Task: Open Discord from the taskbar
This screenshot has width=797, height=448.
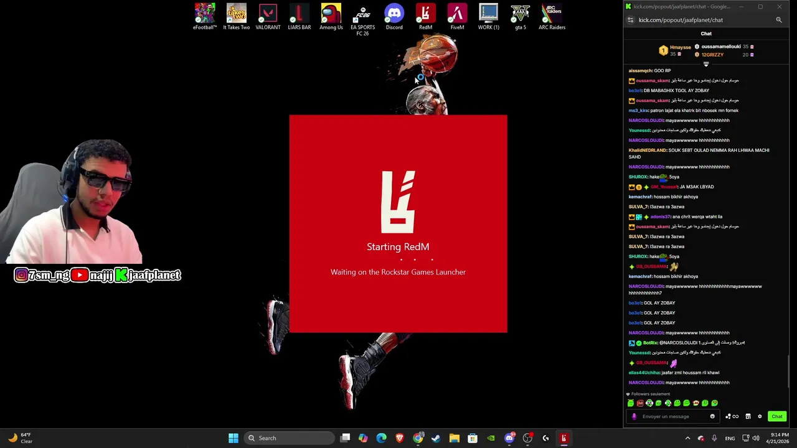Action: pos(509,438)
